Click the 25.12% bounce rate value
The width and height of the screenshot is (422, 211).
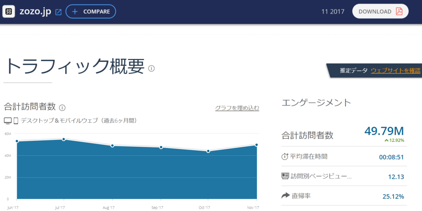(393, 197)
